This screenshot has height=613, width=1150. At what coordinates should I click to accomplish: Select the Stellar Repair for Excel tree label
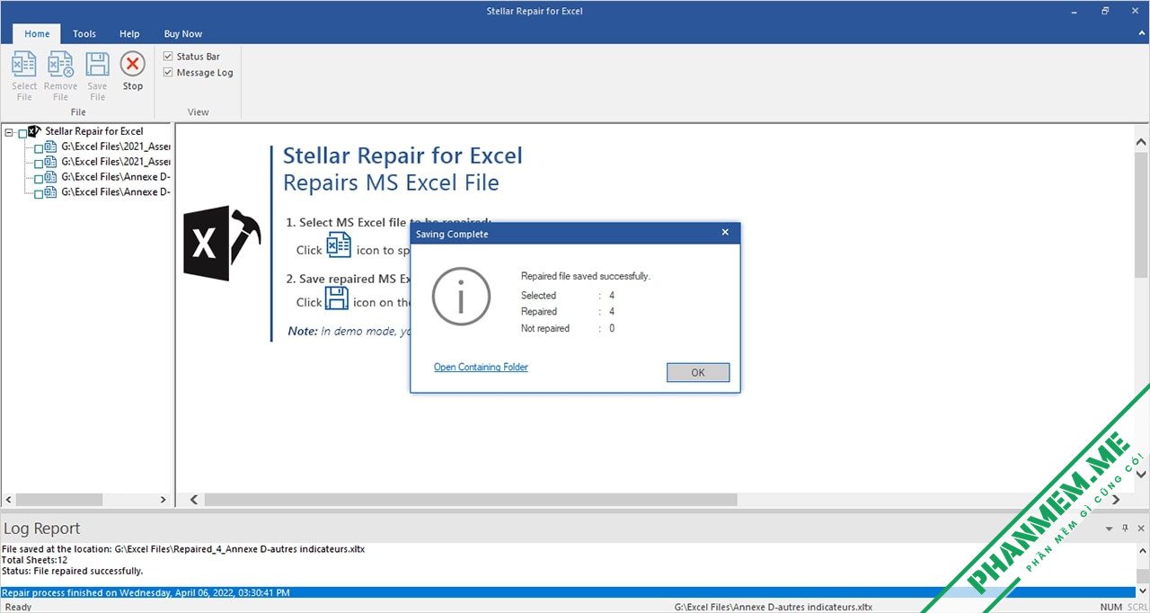[x=94, y=131]
